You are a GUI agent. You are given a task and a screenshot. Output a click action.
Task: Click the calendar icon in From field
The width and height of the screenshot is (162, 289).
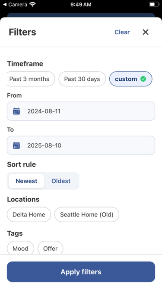pos(16,111)
